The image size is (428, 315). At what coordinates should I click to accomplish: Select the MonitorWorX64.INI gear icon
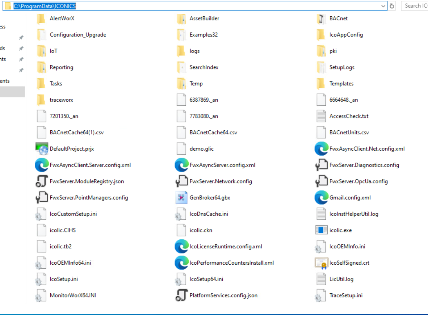[41, 295]
